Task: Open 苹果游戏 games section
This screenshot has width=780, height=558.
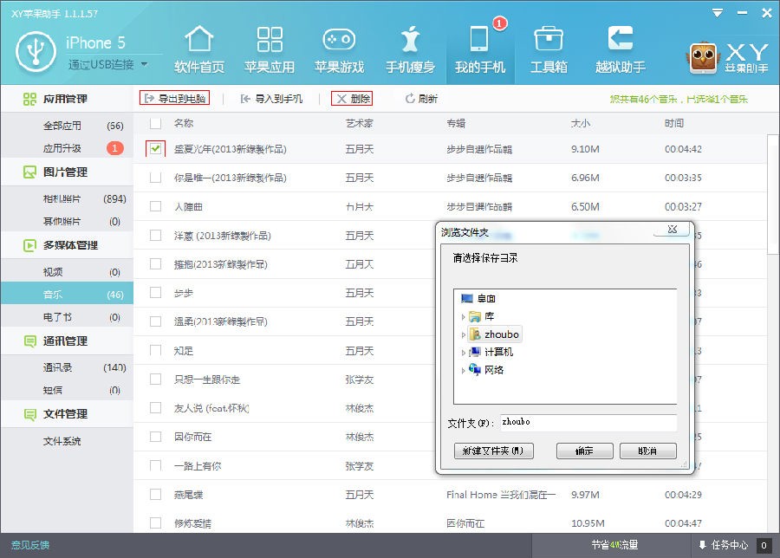Action: click(339, 49)
